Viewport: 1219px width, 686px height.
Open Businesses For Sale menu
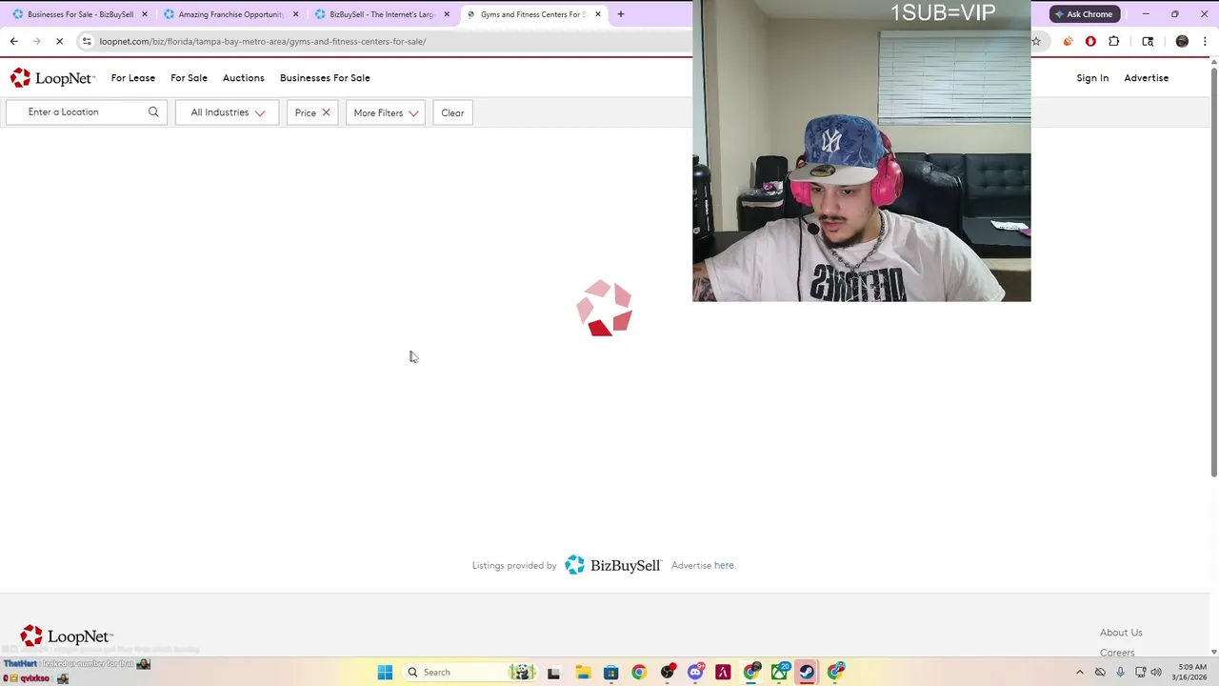pyautogui.click(x=325, y=78)
